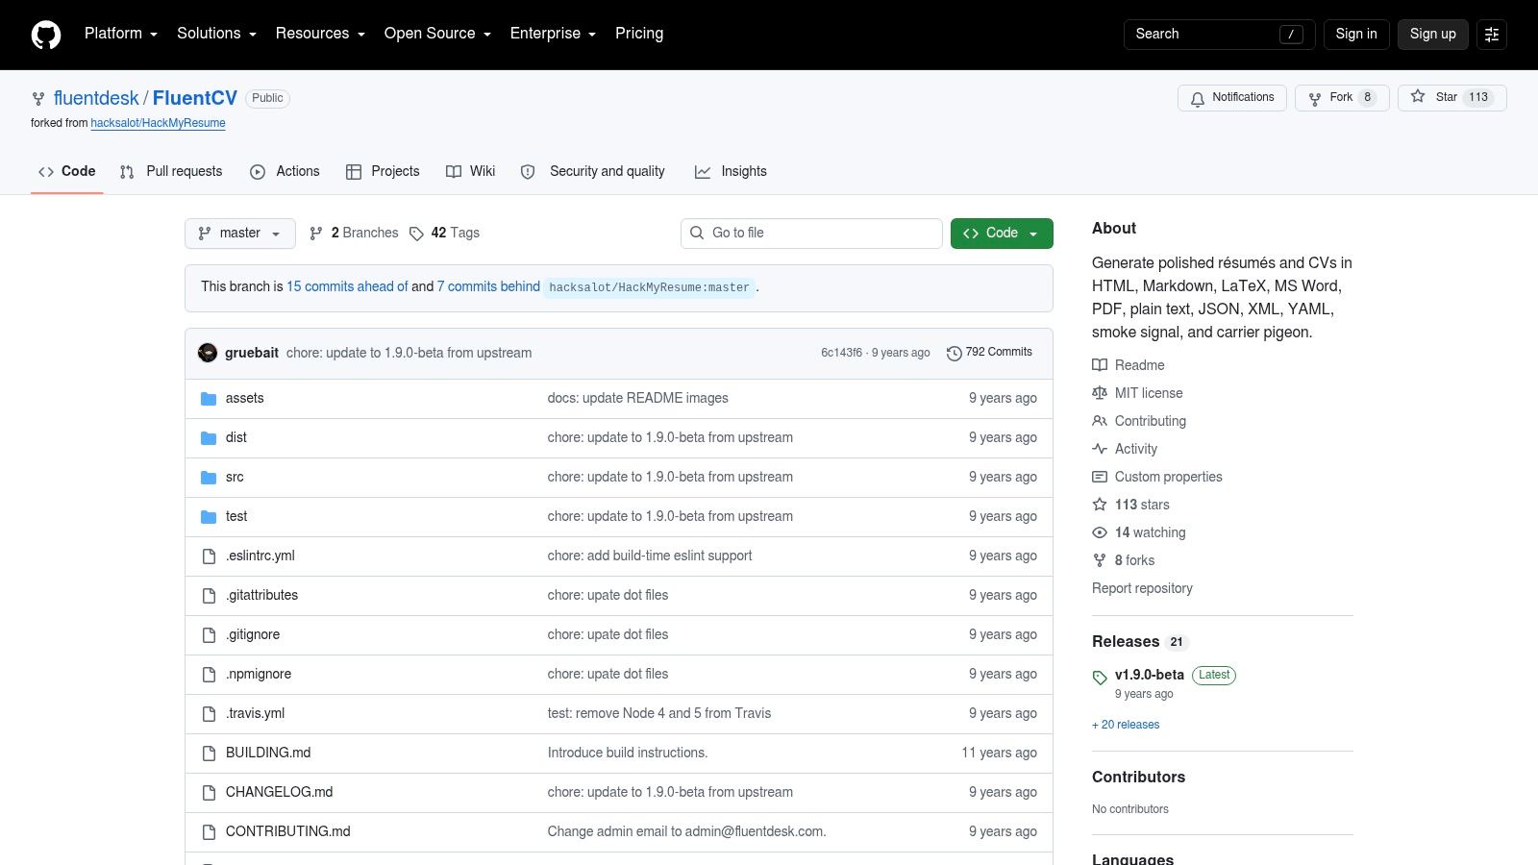Open commit 'chore: add build-time eslint support'
Viewport: 1538px width, 865px height.
[x=650, y=556]
